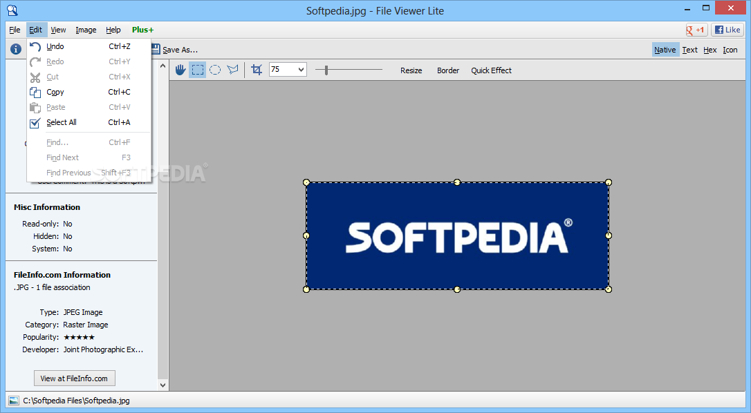Click the 'System: No' entry

[x=52, y=249]
